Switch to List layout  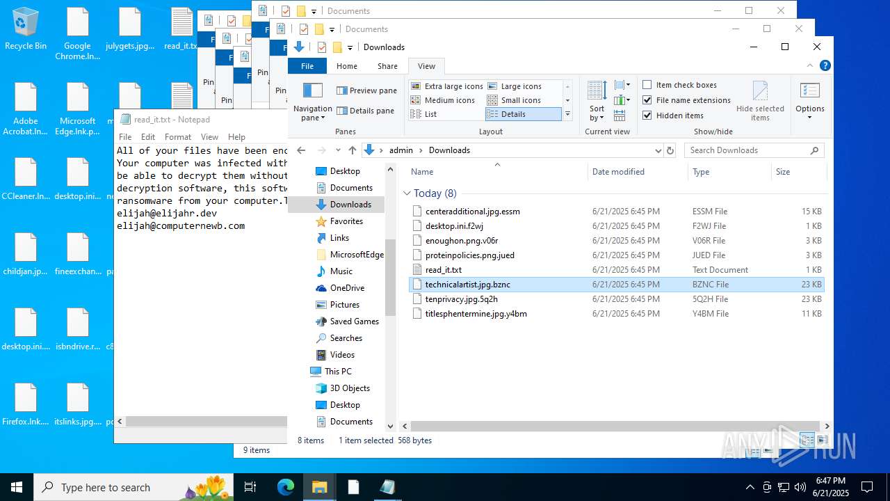(x=424, y=114)
